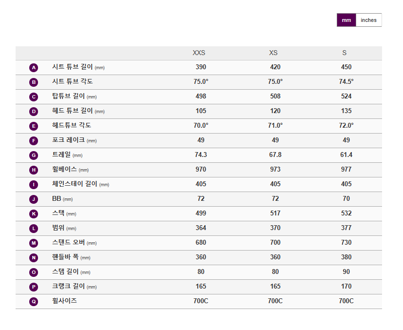Select the 74.5° seat tube angle value

[346, 82]
